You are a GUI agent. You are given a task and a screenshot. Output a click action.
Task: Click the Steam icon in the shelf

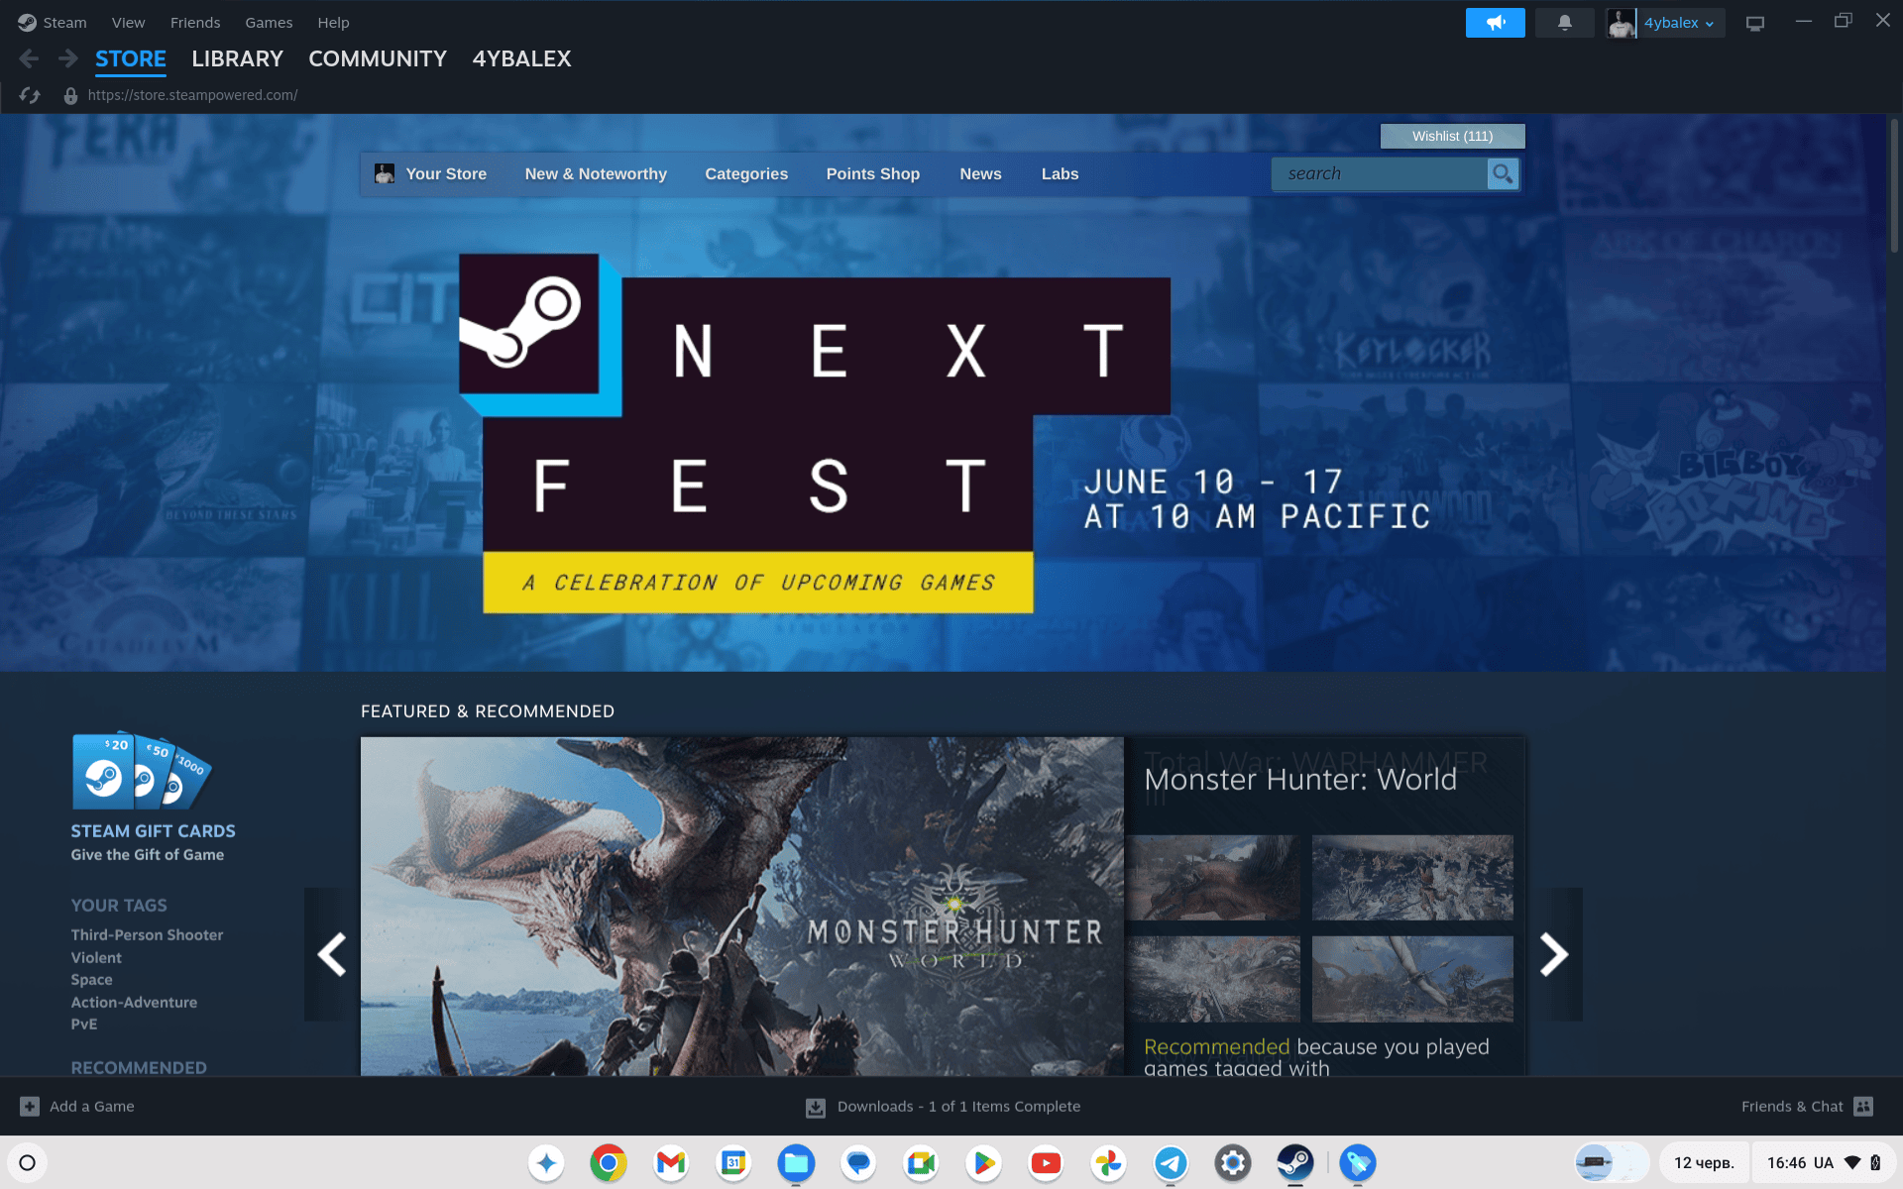coord(1294,1162)
